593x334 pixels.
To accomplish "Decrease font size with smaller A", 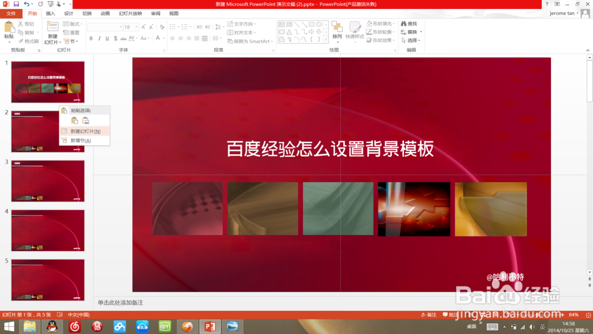I will pos(151,27).
